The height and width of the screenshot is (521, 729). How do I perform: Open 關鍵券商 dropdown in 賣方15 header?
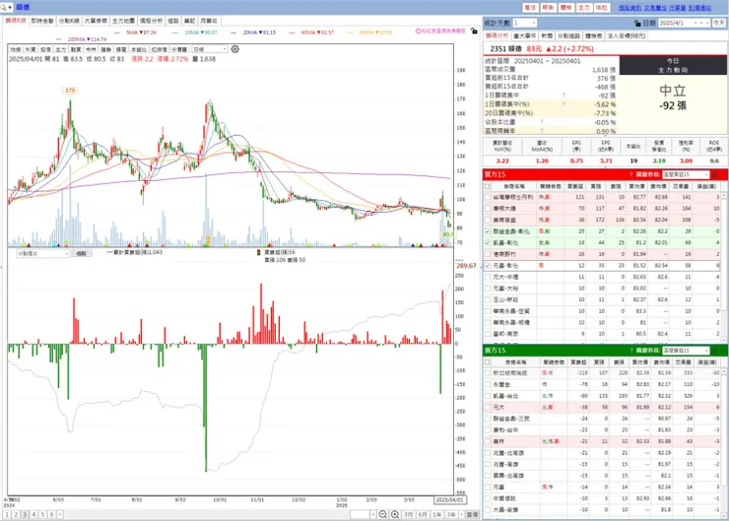click(x=686, y=350)
